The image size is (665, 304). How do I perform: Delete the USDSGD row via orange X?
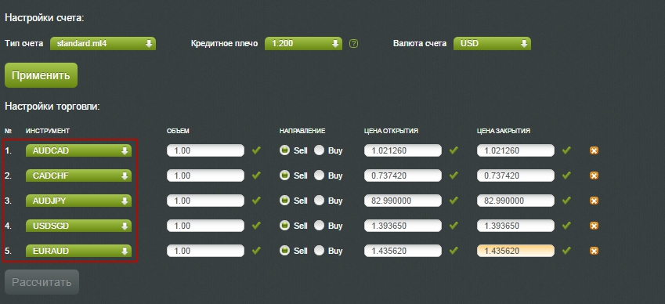tap(594, 226)
